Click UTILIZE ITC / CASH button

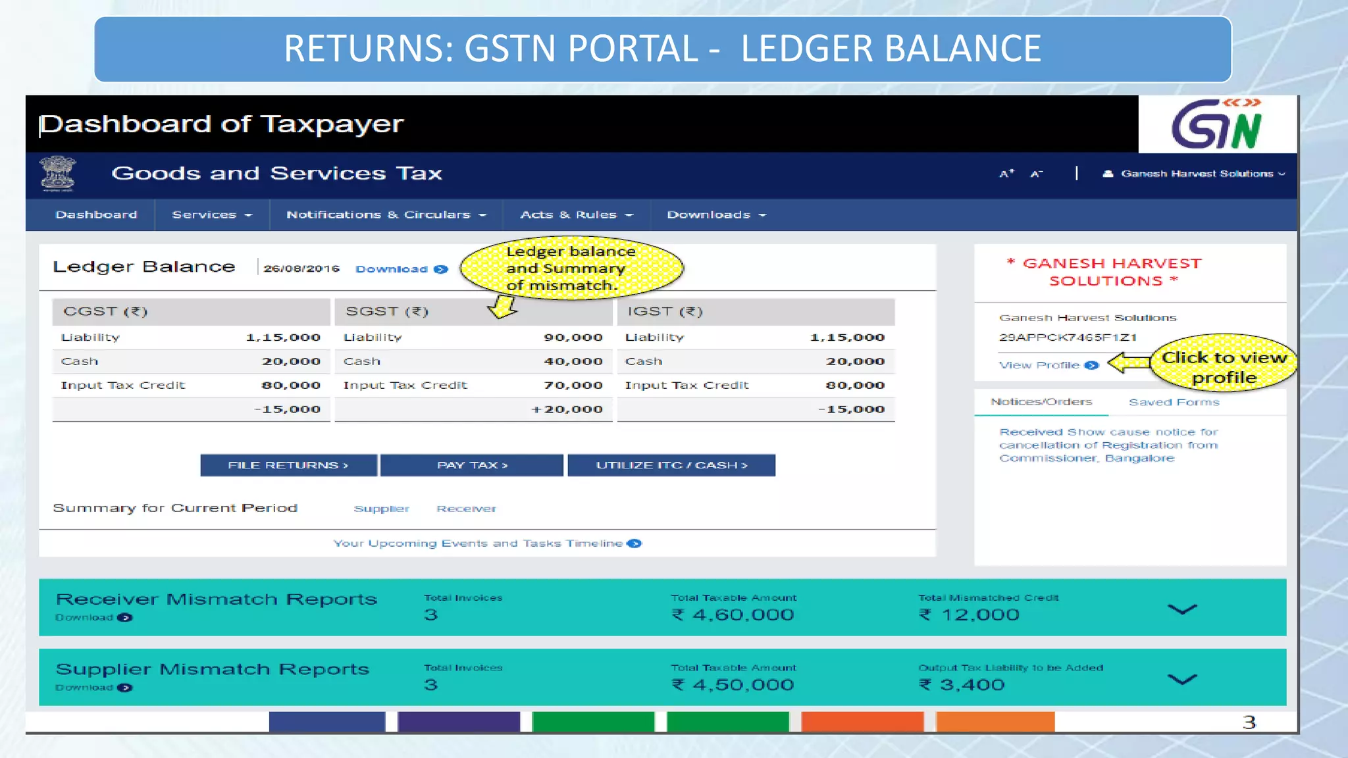(671, 465)
